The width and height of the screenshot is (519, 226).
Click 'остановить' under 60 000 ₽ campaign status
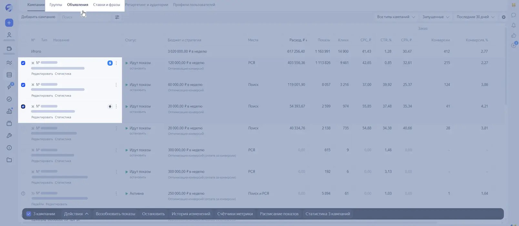tap(138, 90)
